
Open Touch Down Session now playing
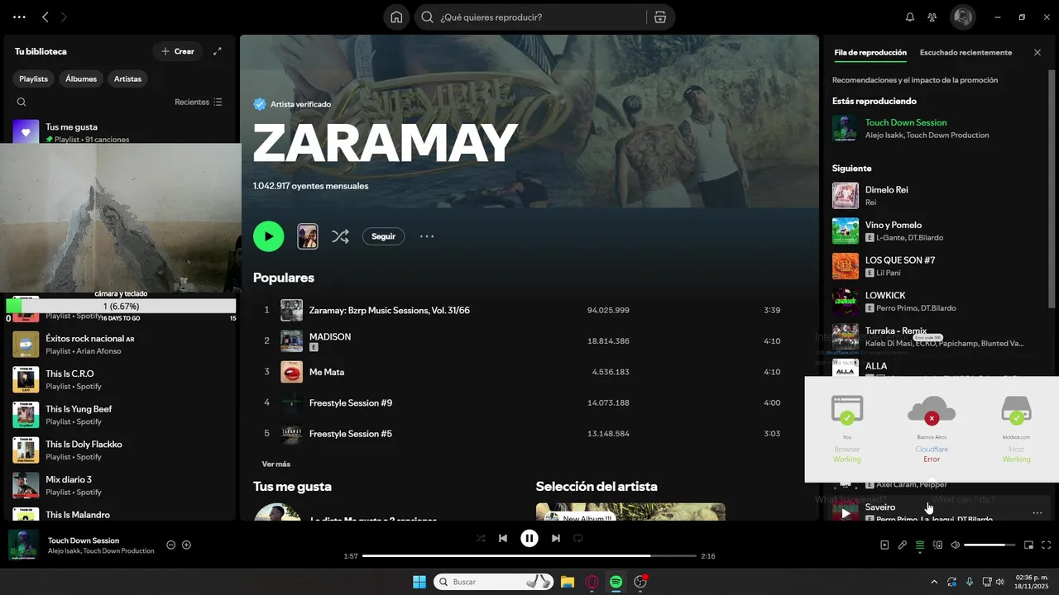[84, 540]
